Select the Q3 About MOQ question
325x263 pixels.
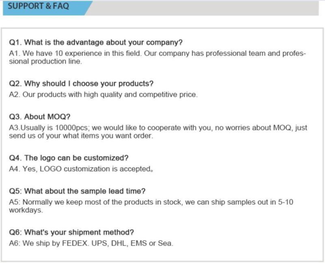39,117
